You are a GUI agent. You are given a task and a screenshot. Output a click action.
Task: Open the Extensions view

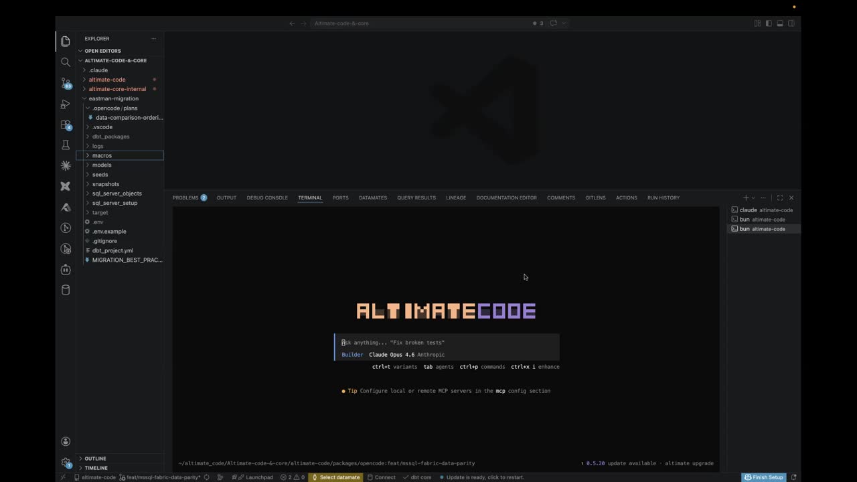[x=66, y=125]
